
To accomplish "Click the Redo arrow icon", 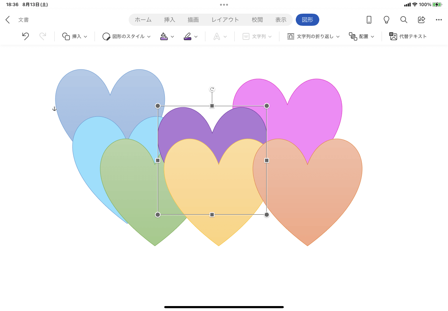I will point(43,36).
